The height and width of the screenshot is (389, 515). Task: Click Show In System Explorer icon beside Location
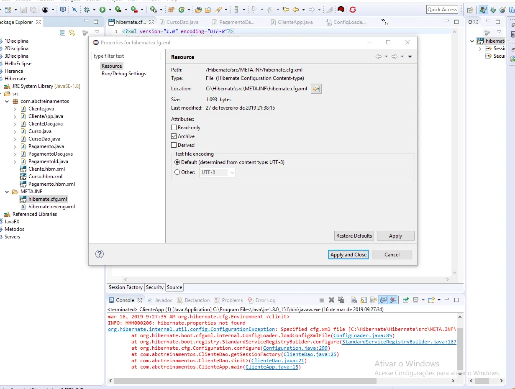(x=316, y=89)
